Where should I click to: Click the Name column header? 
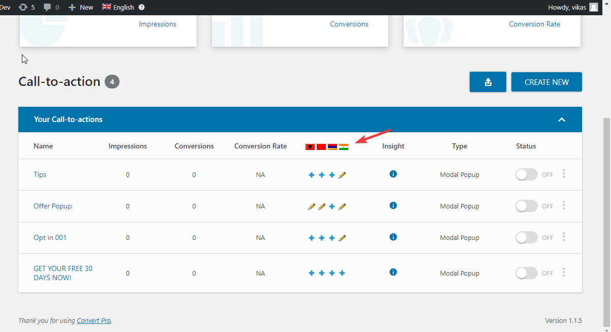point(43,146)
